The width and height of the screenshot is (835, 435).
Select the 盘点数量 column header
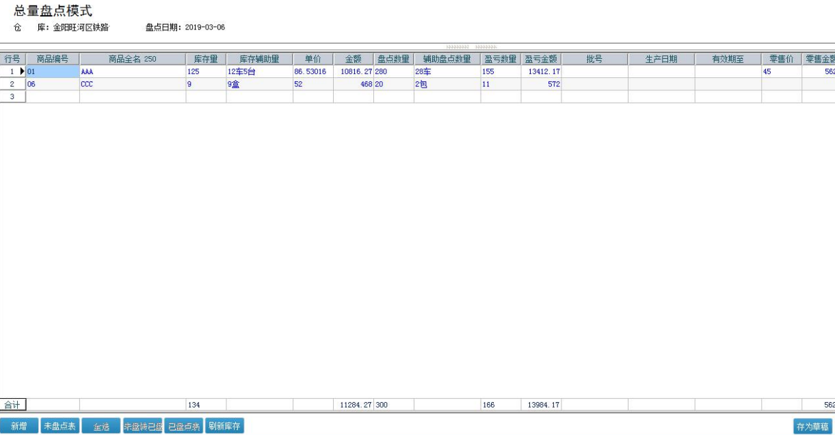(393, 60)
